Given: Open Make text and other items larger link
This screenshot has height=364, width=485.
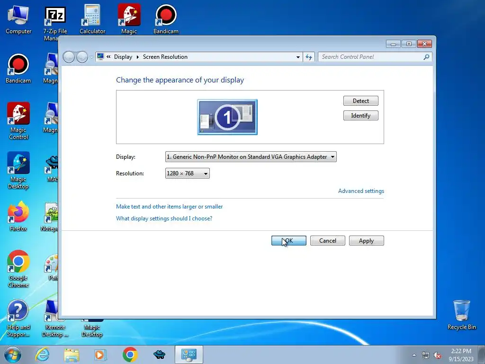Looking at the screenshot, I should point(169,207).
